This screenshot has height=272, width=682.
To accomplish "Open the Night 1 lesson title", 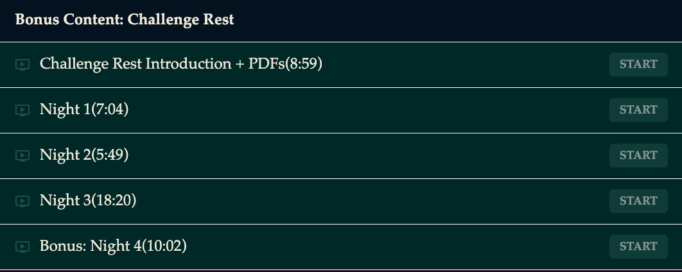I will [84, 110].
